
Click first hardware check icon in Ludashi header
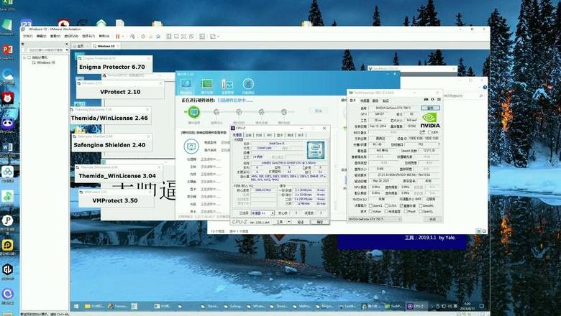186,85
